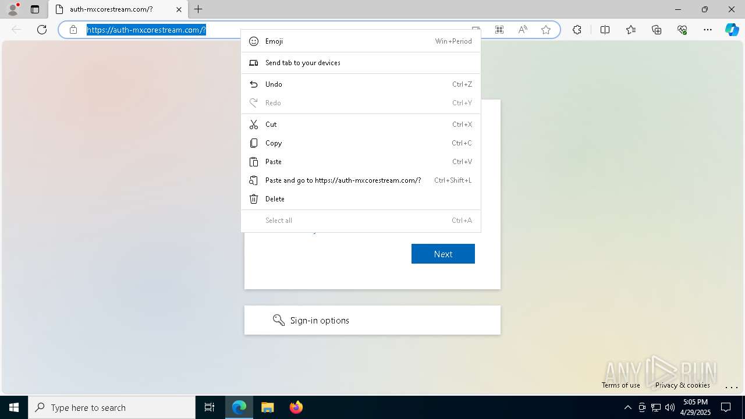Open the notification center icon

pyautogui.click(x=726, y=407)
